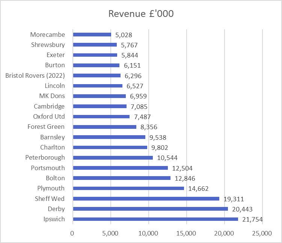Click the 'Forest Green' category label
Image resolution: width=282 pixels, height=243 pixels.
(46, 127)
